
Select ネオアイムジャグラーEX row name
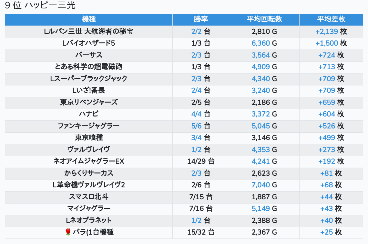point(89,161)
